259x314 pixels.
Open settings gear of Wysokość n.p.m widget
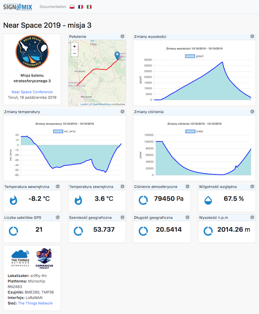pyautogui.click(x=252, y=217)
